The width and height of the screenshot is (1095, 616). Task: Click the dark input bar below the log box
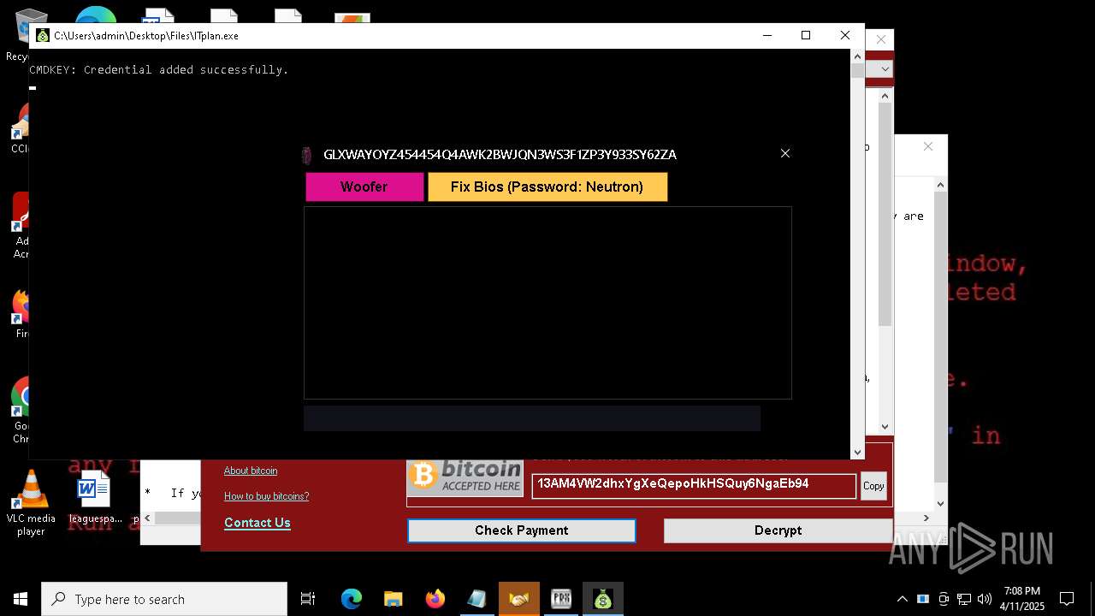coord(532,418)
